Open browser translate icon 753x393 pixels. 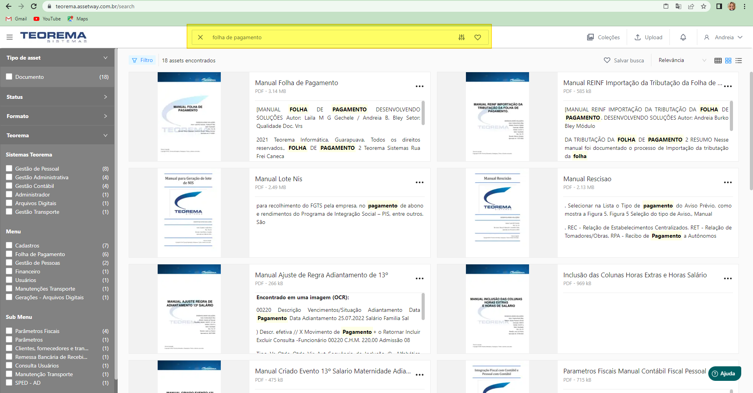pyautogui.click(x=678, y=6)
